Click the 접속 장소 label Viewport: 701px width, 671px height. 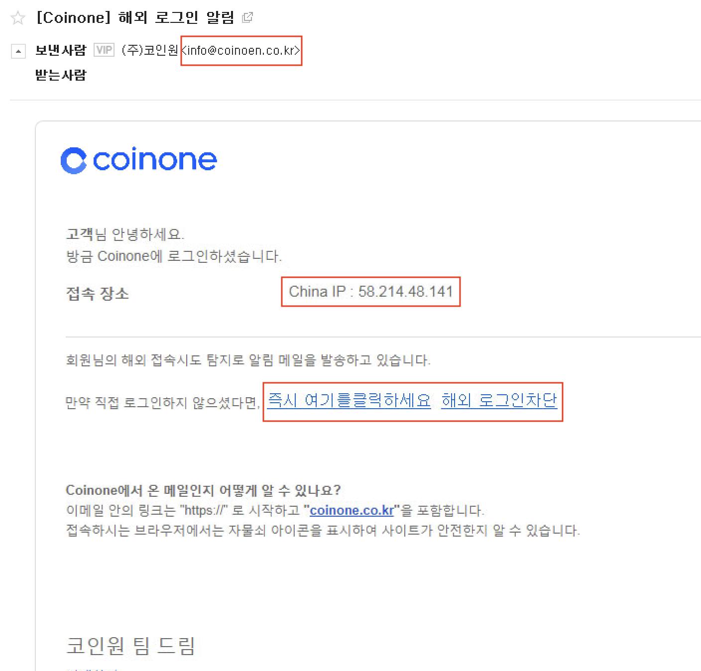click(x=98, y=293)
